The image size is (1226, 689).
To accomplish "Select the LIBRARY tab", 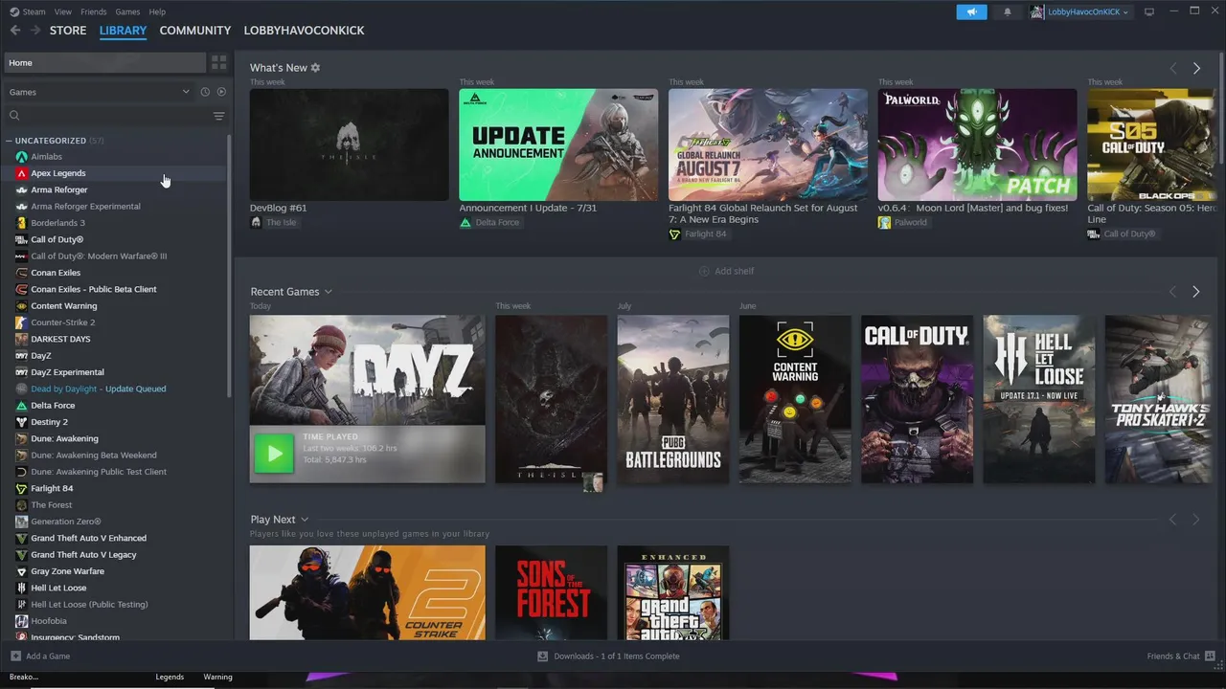I will pyautogui.click(x=123, y=31).
